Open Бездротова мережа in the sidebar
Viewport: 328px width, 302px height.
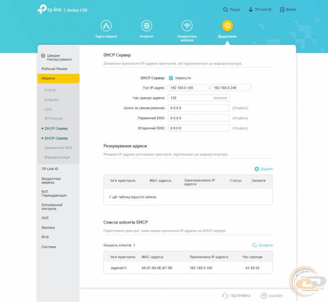tap(51, 181)
